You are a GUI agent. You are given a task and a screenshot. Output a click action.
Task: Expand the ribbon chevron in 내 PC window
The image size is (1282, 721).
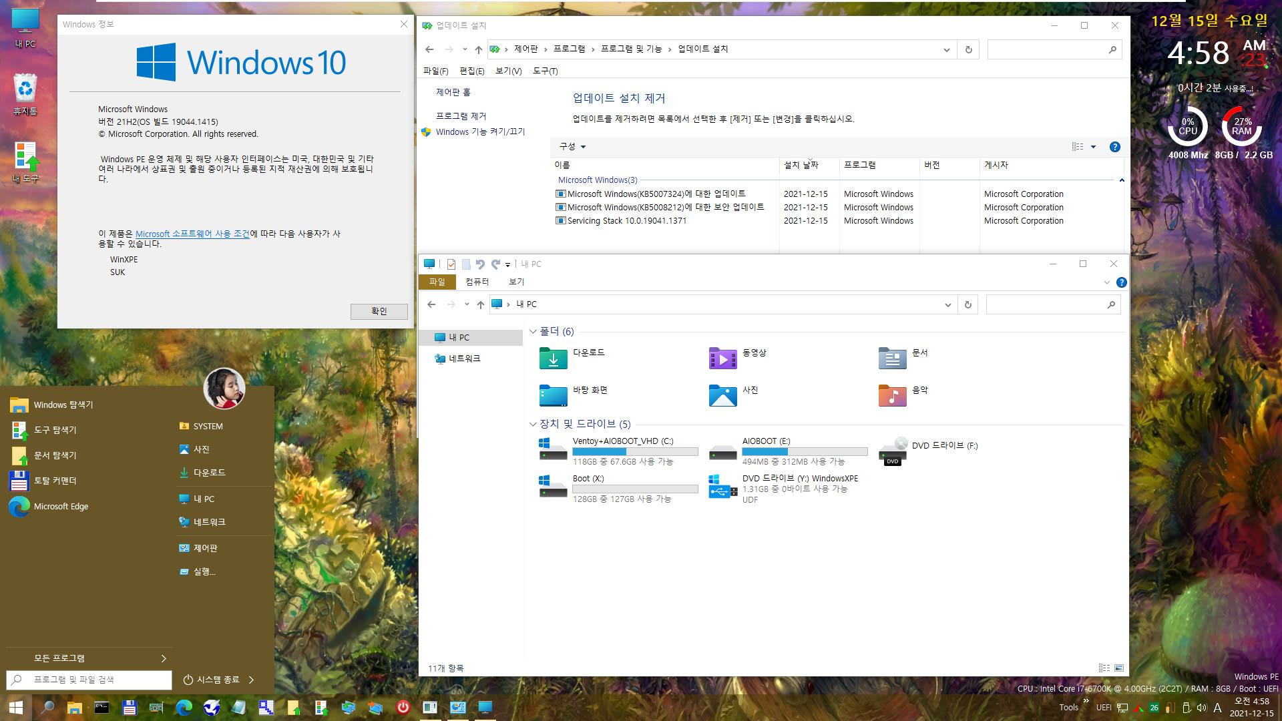pyautogui.click(x=1106, y=282)
